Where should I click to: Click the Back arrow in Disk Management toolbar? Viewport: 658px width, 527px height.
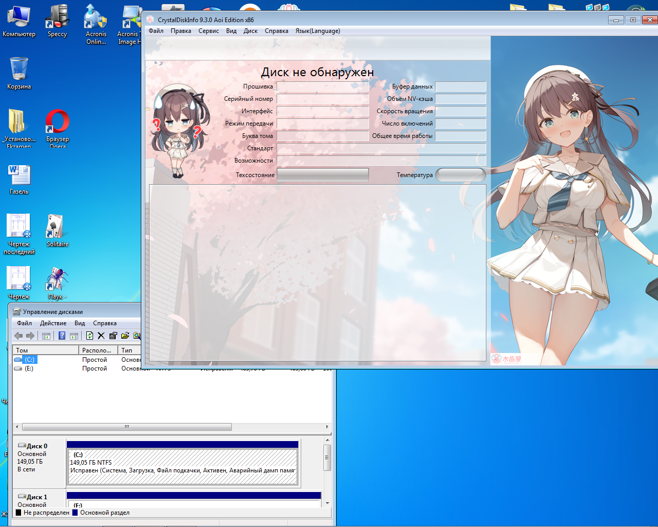19,336
